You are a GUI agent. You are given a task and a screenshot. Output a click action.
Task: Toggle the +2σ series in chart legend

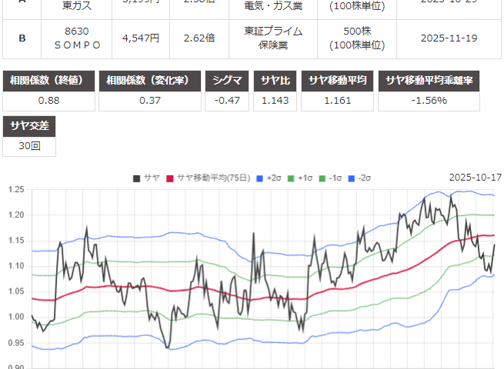268,178
